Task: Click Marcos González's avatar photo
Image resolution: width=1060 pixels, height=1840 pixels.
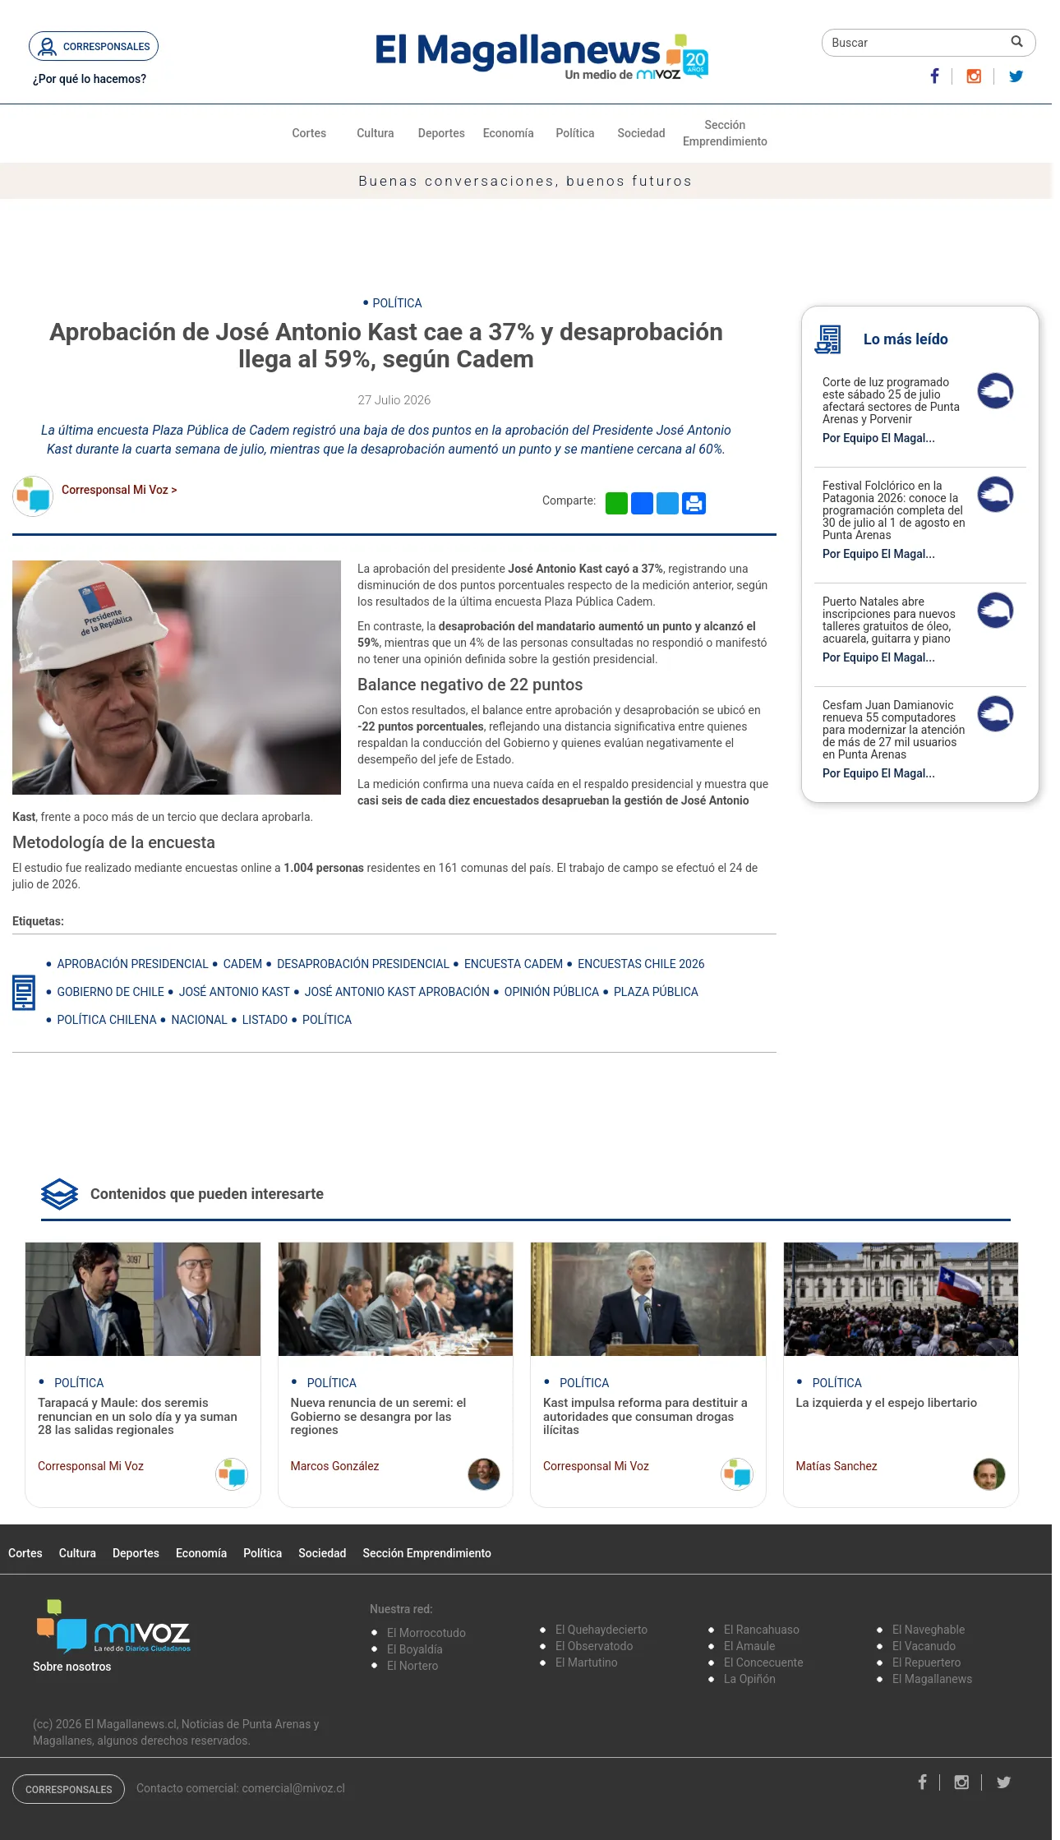Action: (484, 1474)
